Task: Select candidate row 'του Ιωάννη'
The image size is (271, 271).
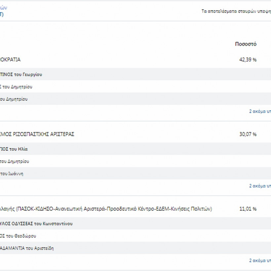Action: pos(12,174)
